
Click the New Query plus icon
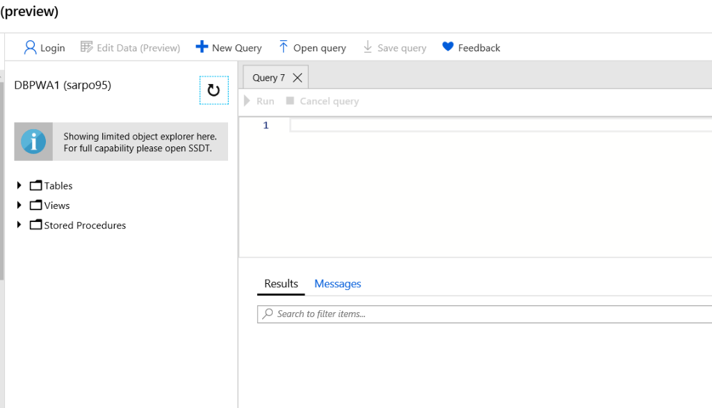(202, 46)
